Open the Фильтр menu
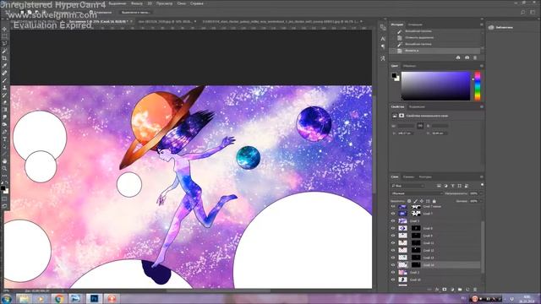Image resolution: width=541 pixels, height=304 pixels. tap(137, 3)
